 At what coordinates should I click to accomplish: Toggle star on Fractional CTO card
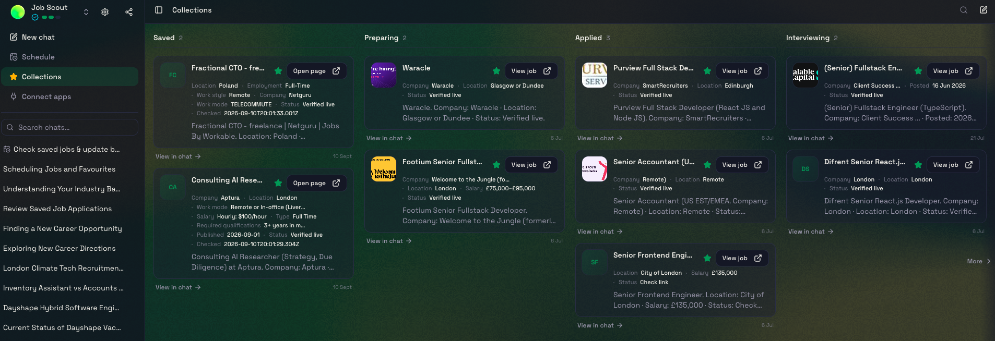pos(278,71)
